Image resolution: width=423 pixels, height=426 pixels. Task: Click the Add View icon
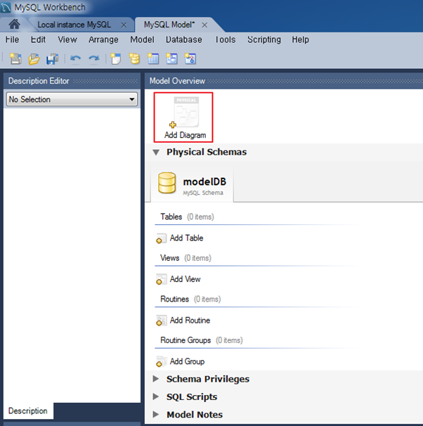click(x=161, y=279)
